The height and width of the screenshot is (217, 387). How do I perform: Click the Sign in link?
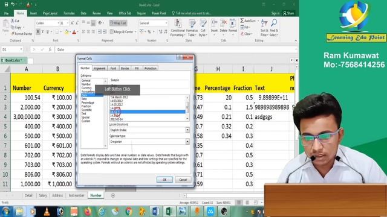coord(276,13)
